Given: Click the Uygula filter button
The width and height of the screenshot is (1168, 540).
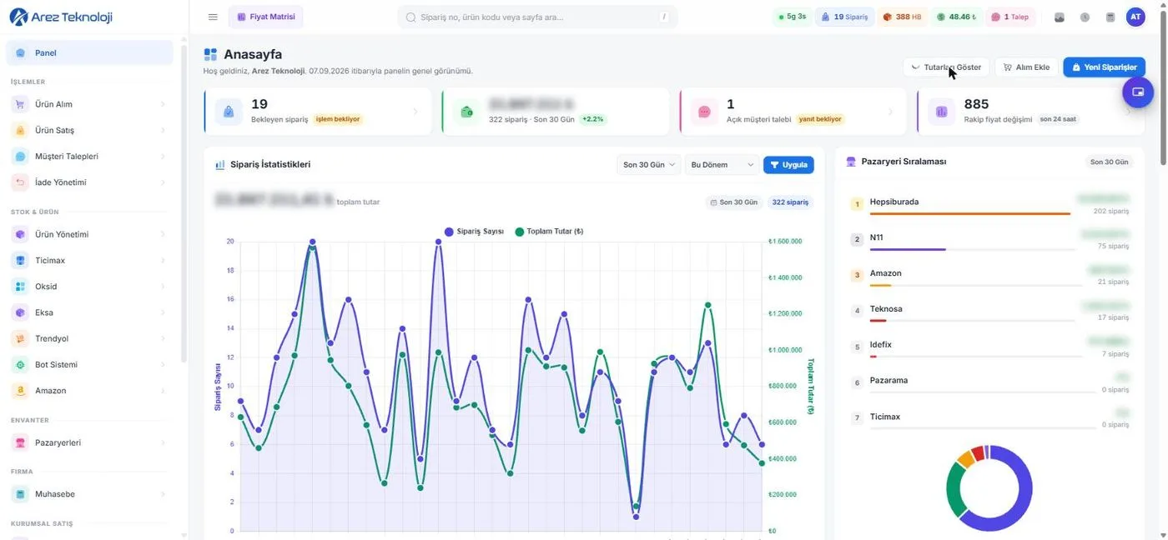Looking at the screenshot, I should tap(788, 165).
